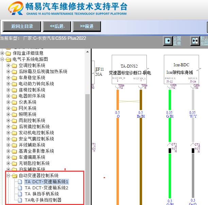
Task: Click the TA电子换挡控制器 document icon
Action: (x=20, y=200)
